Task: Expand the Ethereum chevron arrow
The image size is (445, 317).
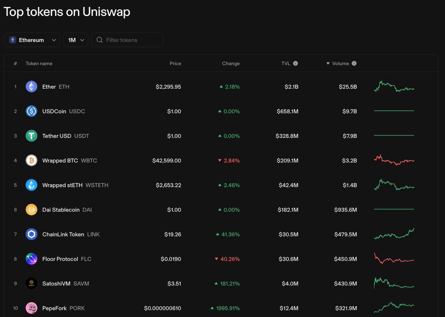Action: click(x=54, y=40)
